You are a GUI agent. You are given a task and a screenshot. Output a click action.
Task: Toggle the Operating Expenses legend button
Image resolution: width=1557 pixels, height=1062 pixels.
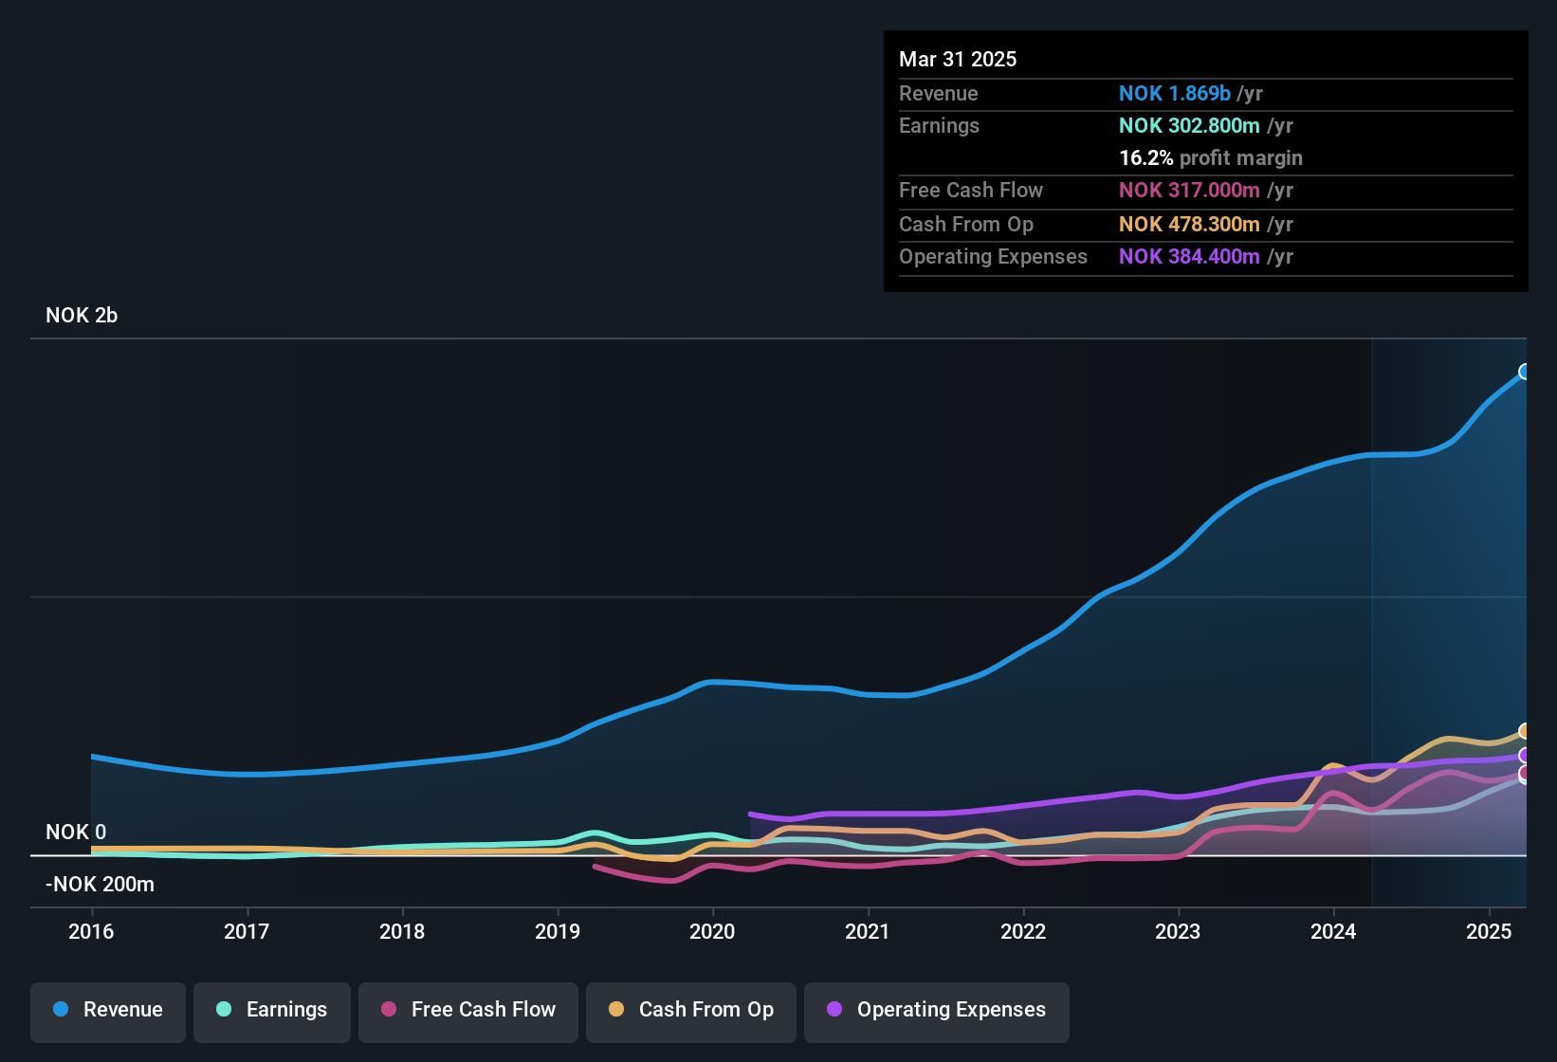[937, 1012]
